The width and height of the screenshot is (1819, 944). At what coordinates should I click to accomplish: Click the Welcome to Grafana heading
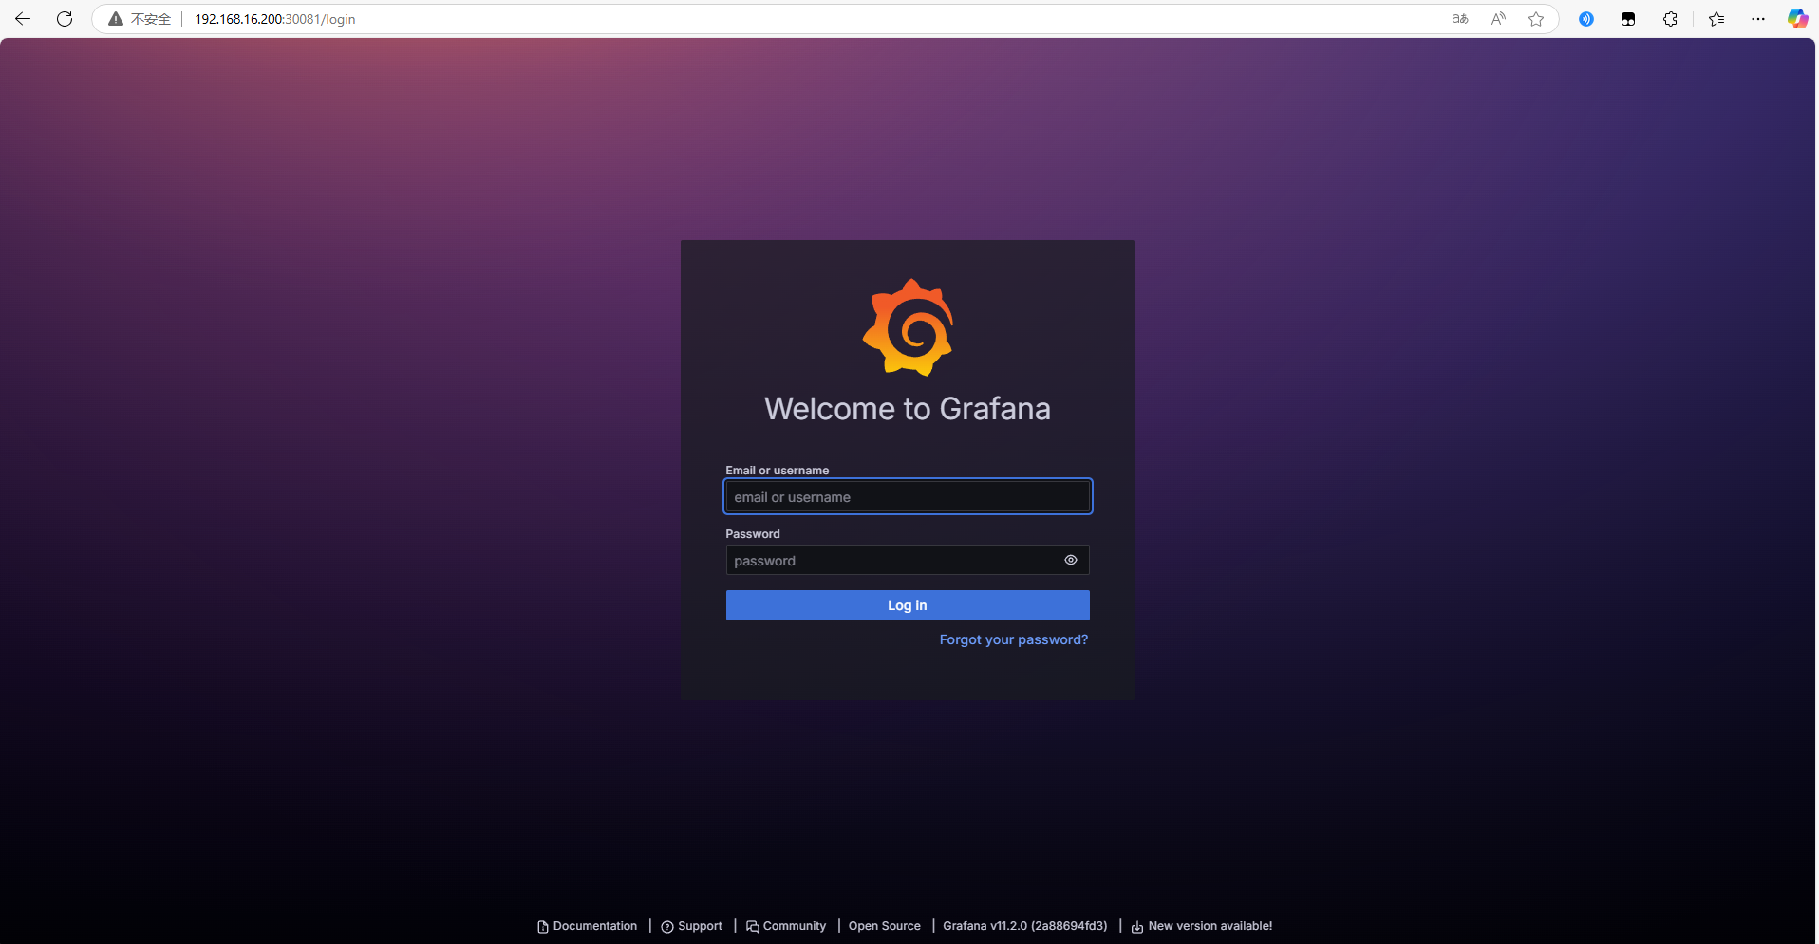(908, 409)
